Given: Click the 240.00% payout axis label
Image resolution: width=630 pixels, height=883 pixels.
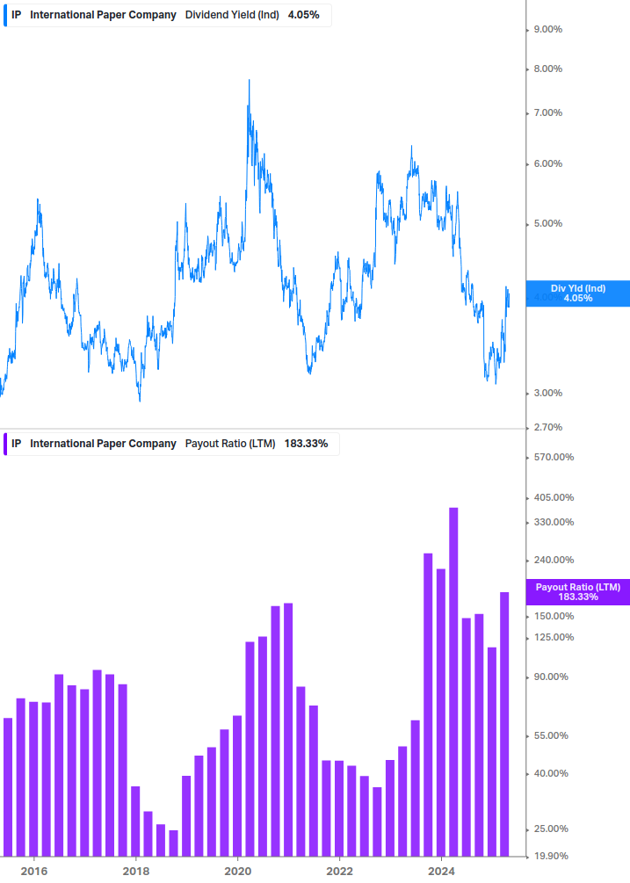Looking at the screenshot, I should [x=554, y=561].
